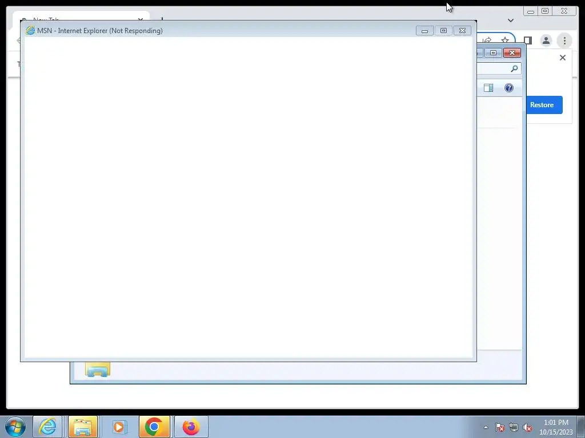Screen dimensions: 585x438
Task: Close the Explorer window
Action: coord(512,53)
